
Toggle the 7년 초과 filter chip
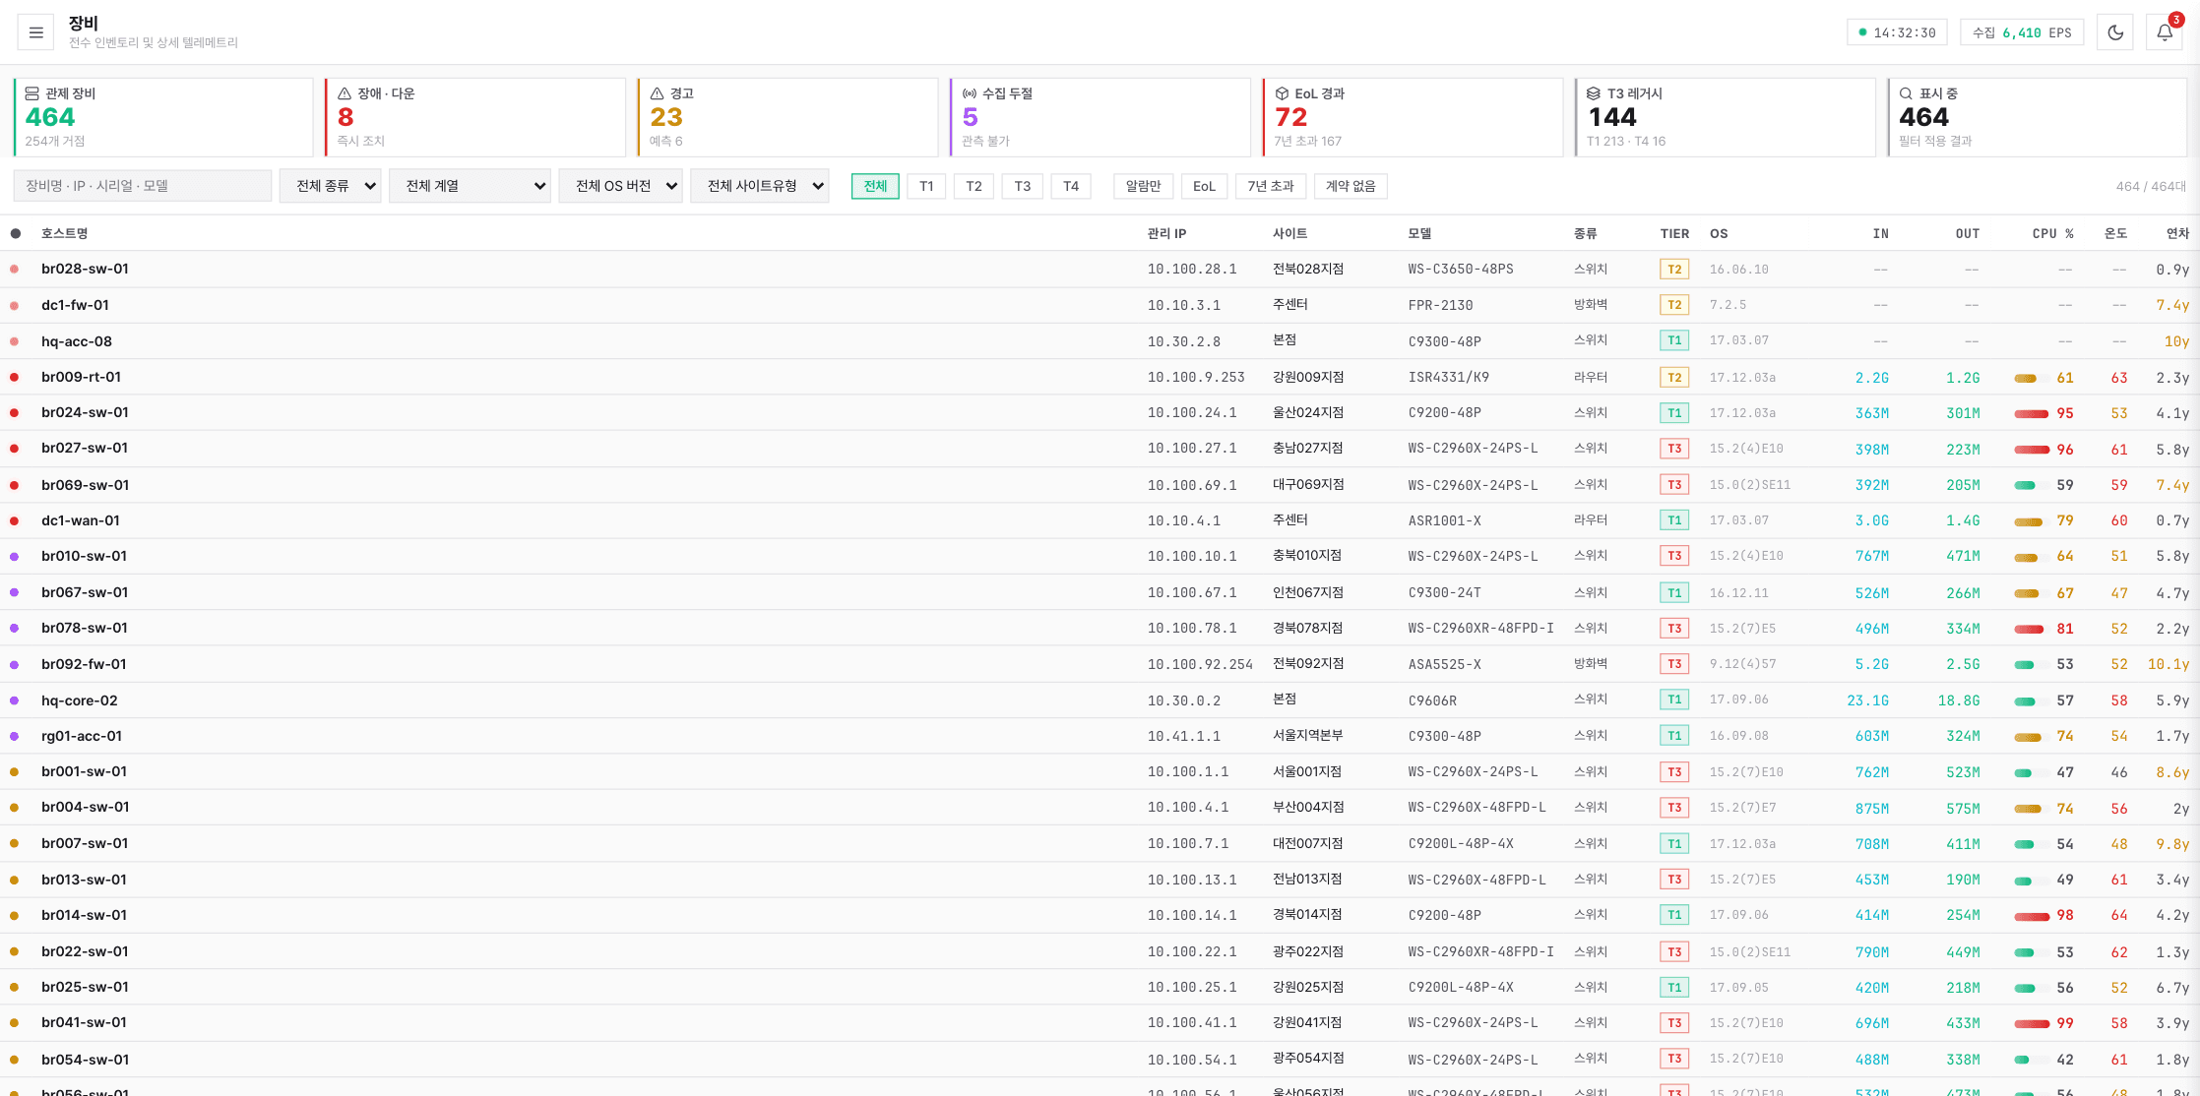click(1271, 186)
